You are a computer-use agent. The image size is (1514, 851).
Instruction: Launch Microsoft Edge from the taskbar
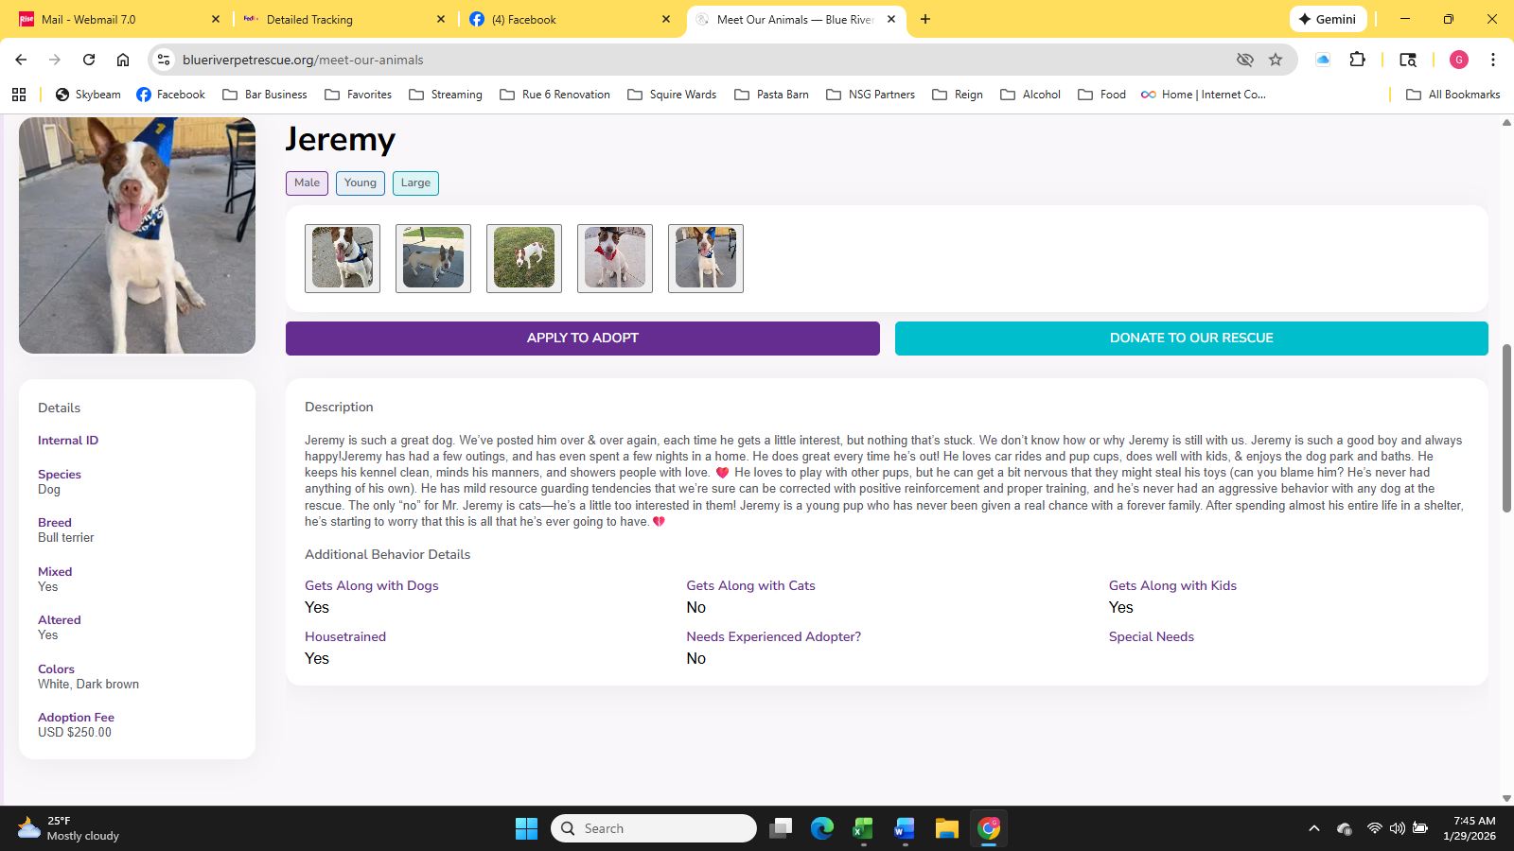tap(822, 828)
